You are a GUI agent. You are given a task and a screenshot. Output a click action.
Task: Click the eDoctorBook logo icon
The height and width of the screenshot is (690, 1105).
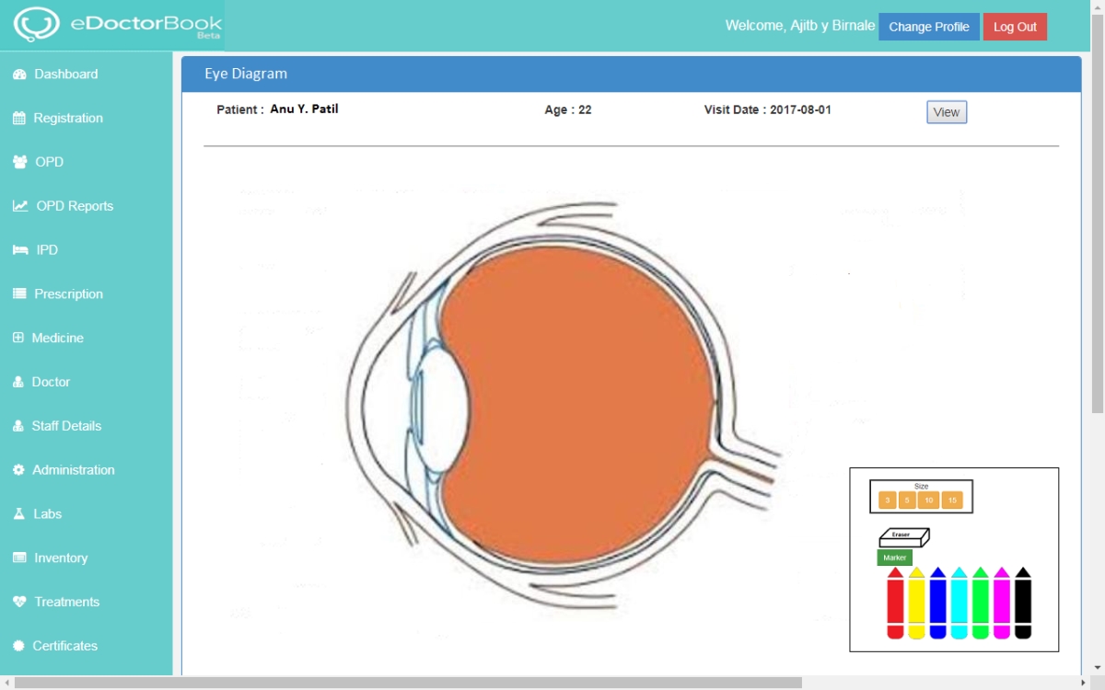click(36, 26)
